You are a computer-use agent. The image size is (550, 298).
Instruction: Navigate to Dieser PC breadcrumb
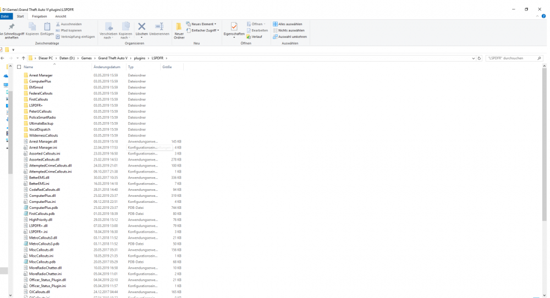pyautogui.click(x=46, y=58)
